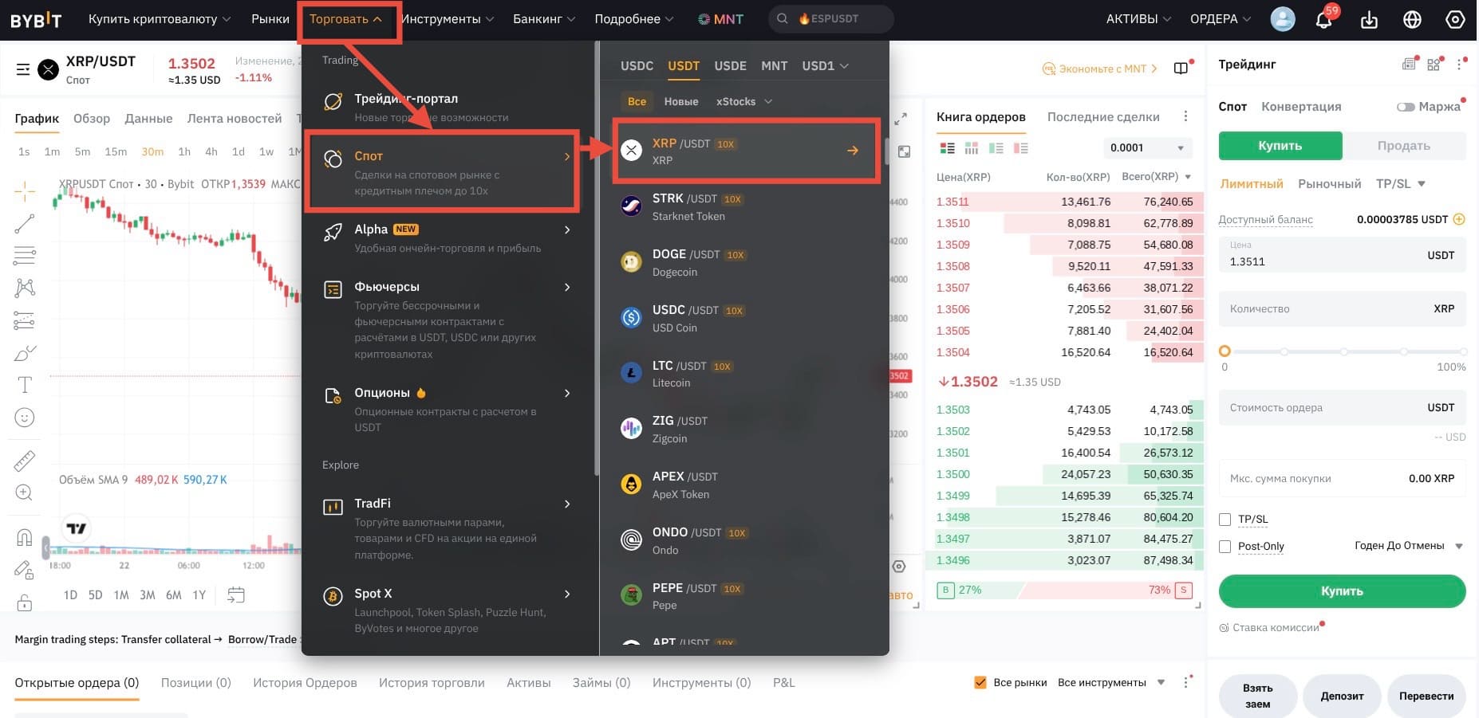This screenshot has width=1479, height=718.
Task: Click the layout switch icon near MNT promo
Action: click(x=1181, y=69)
